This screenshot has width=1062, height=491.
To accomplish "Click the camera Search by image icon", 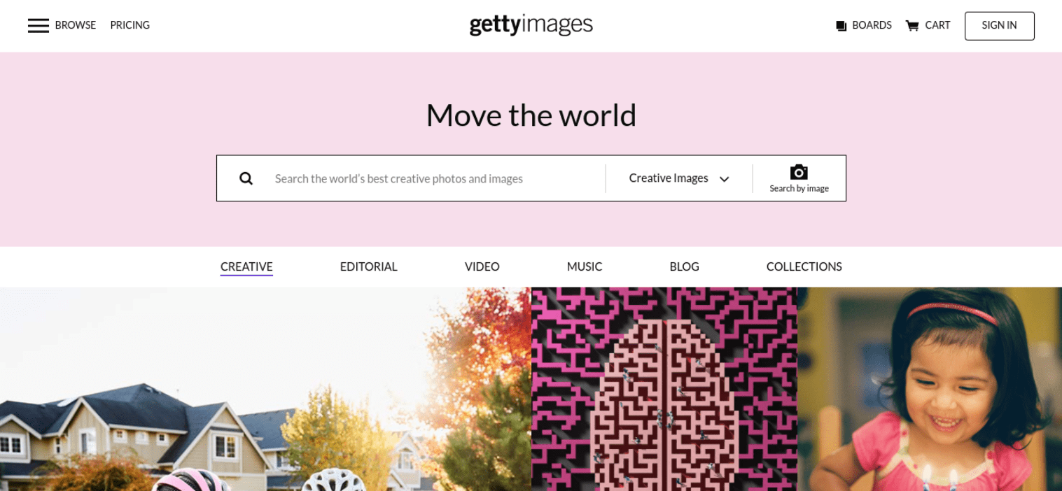I will pos(799,172).
